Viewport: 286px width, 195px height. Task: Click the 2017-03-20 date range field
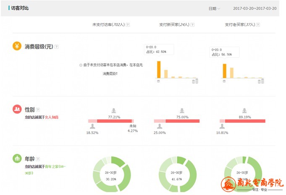tap(255, 8)
